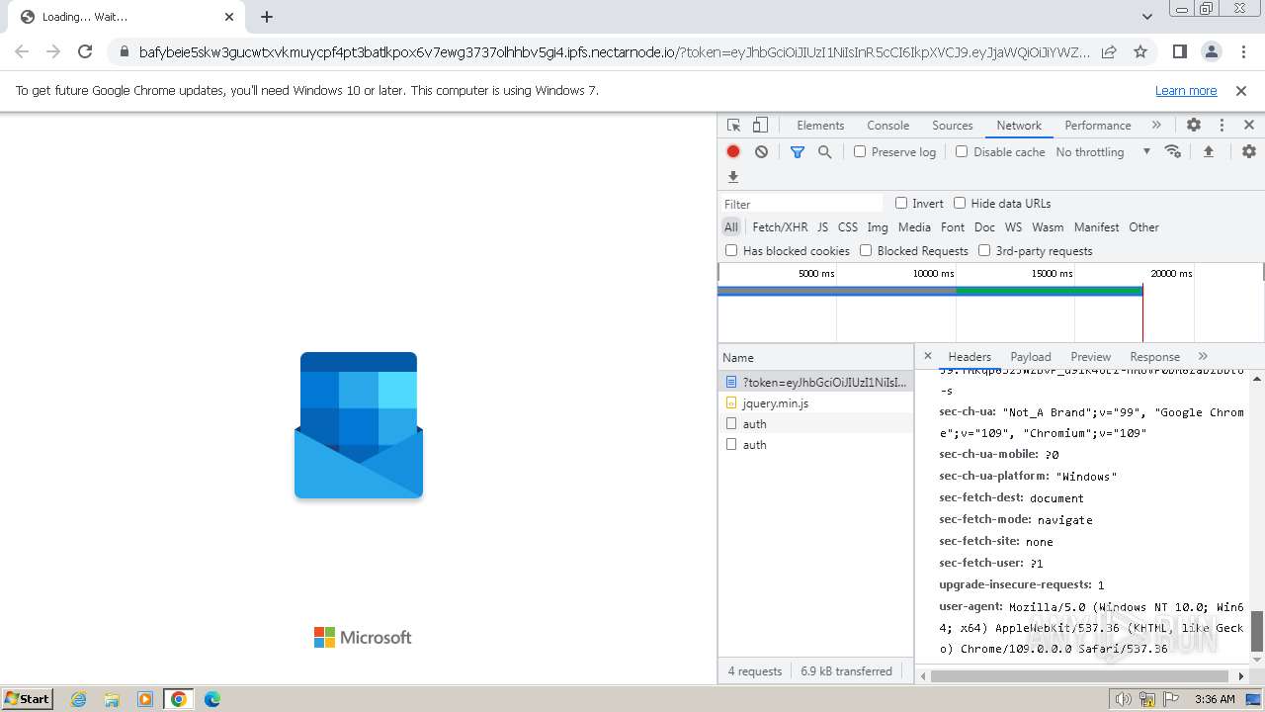
Task: Open the Response tab
Action: click(x=1154, y=357)
